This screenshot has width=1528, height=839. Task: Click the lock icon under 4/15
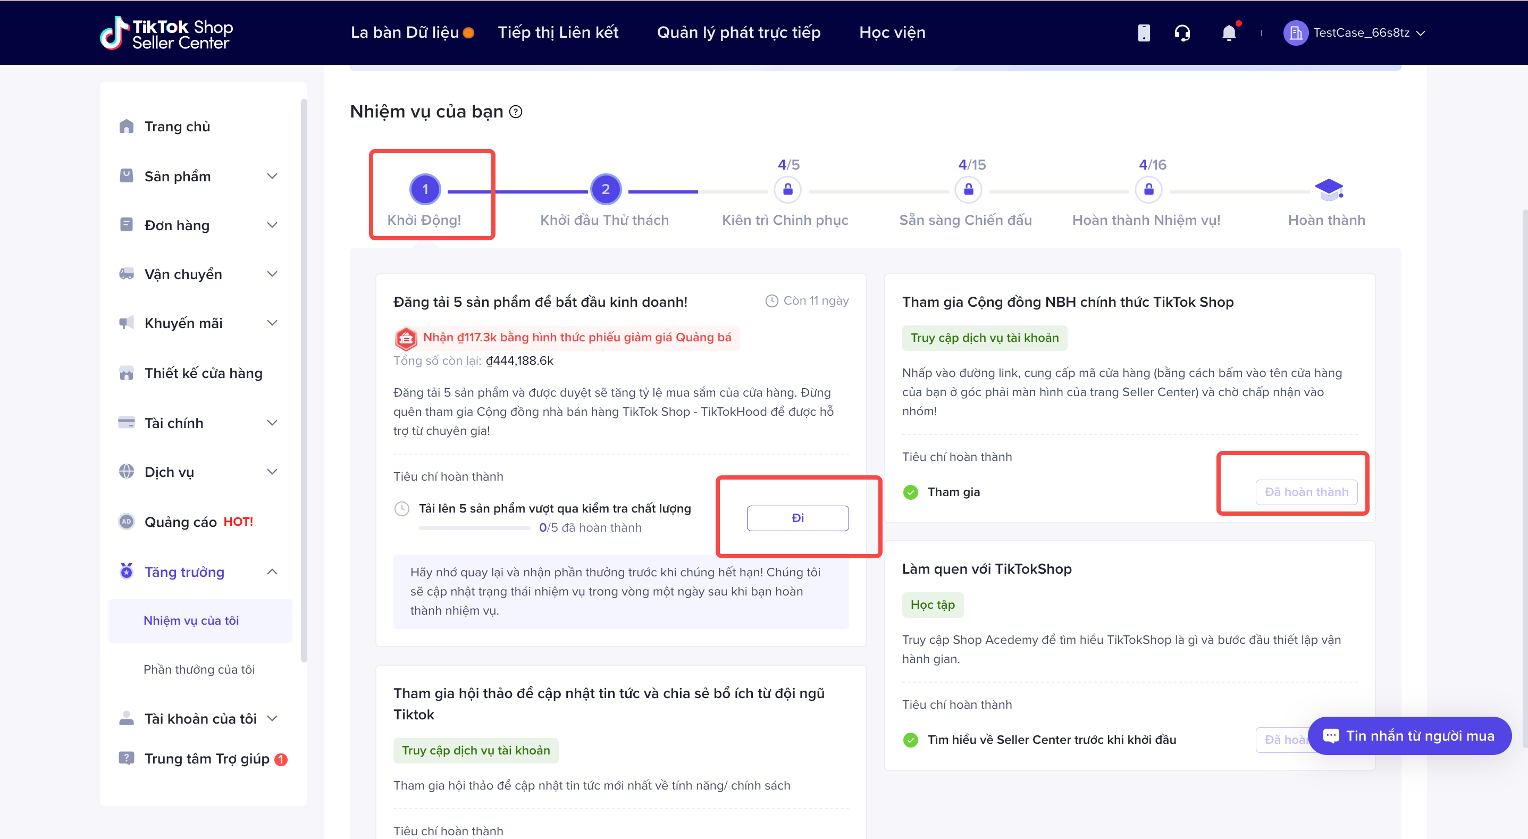(x=968, y=189)
